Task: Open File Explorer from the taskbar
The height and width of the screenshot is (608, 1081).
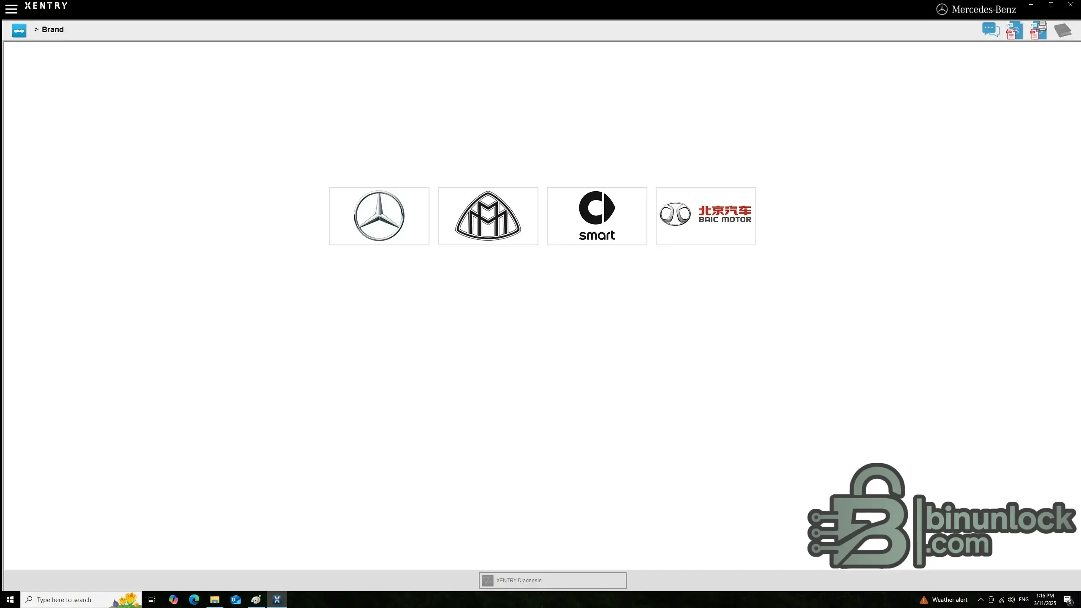Action: tap(215, 600)
